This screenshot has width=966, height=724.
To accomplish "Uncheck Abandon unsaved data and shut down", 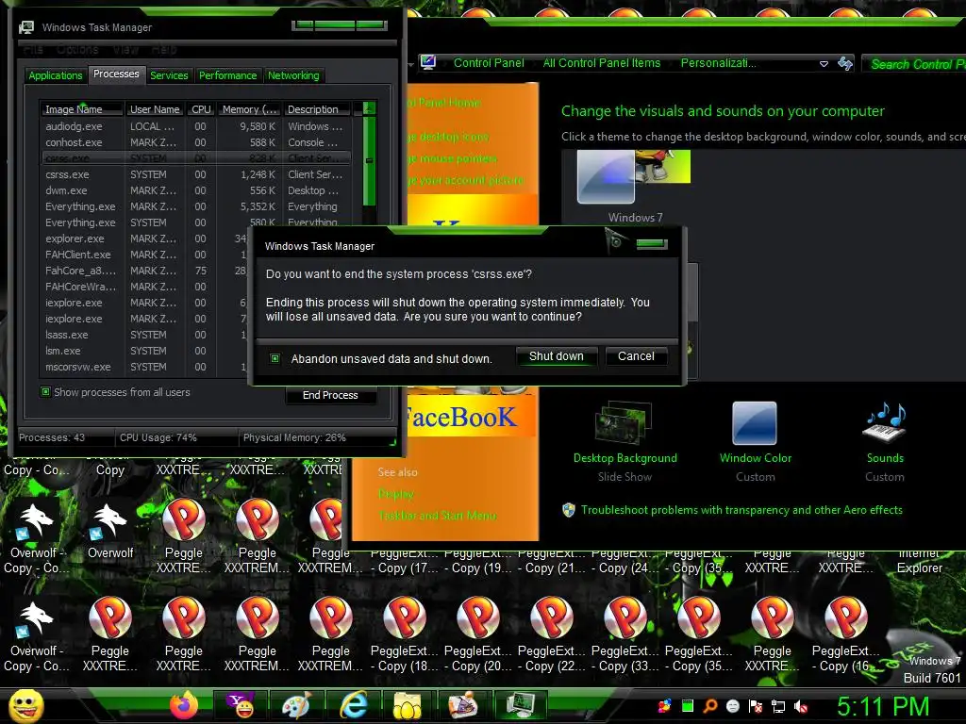I will [x=275, y=358].
